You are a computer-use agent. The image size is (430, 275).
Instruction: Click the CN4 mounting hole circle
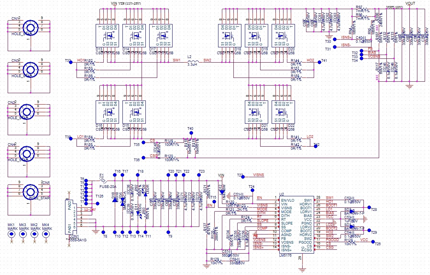pos(27,153)
